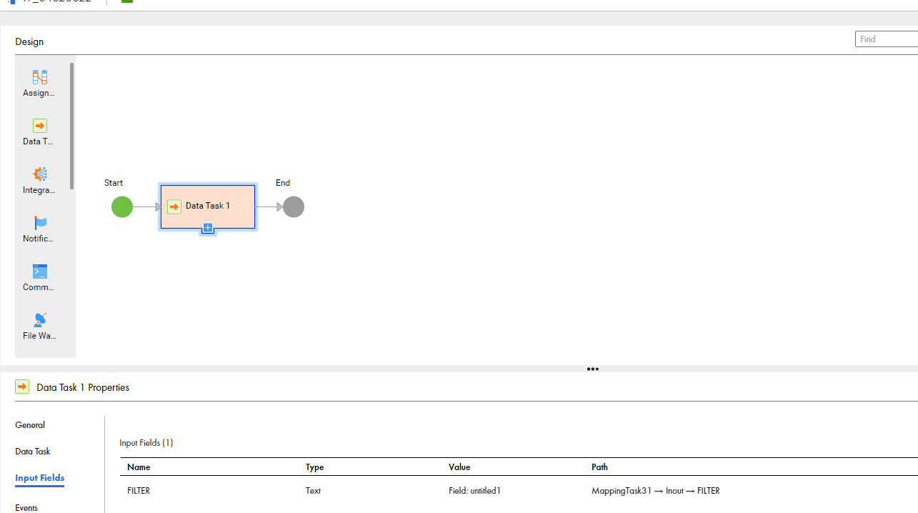Select the Assignment step icon in palette
Screen dimensions: 918x513
[x=40, y=77]
